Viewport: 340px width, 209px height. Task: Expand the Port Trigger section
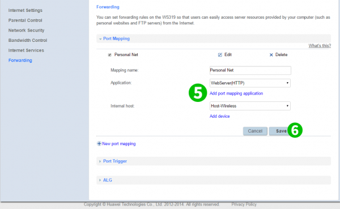[x=214, y=161]
